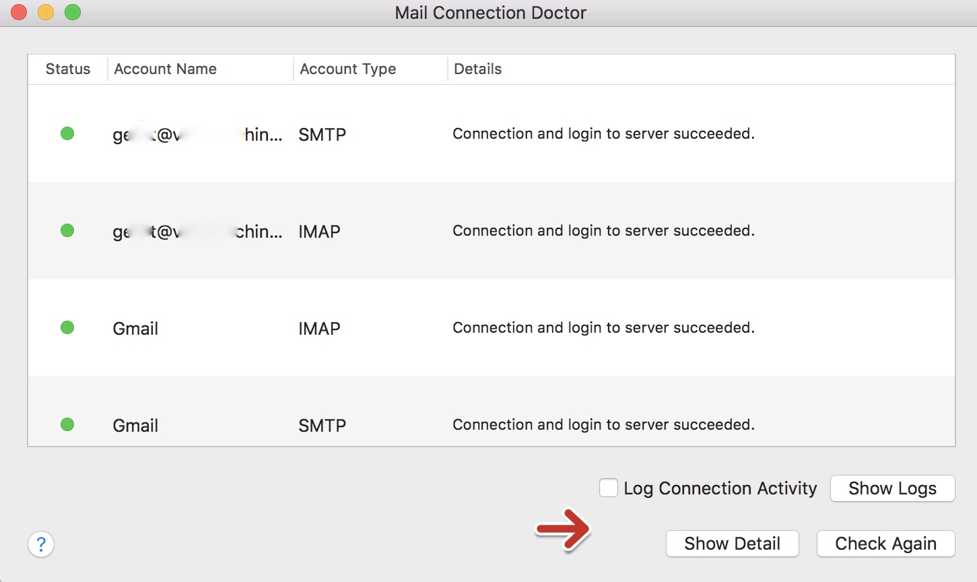Screen dimensions: 977x582
Task: Sort by Account Name column header
Action: (x=166, y=69)
